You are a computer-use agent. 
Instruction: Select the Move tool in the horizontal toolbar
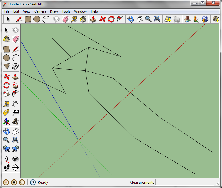coord(102,19)
